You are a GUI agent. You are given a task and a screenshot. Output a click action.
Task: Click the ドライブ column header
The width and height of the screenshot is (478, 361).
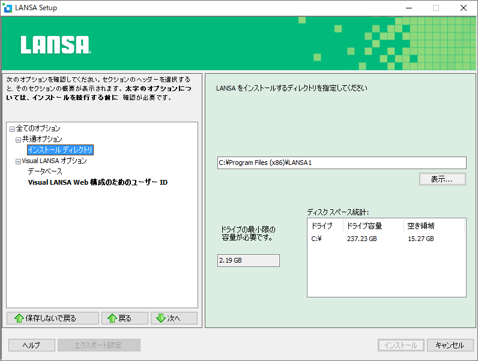pos(325,226)
